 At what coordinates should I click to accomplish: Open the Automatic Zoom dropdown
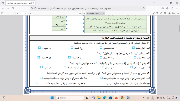click(x=95, y=13)
